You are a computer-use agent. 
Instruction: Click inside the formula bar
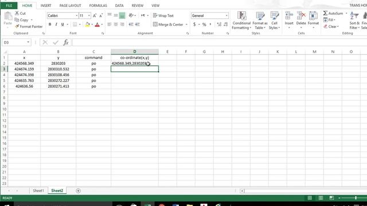click(x=219, y=42)
